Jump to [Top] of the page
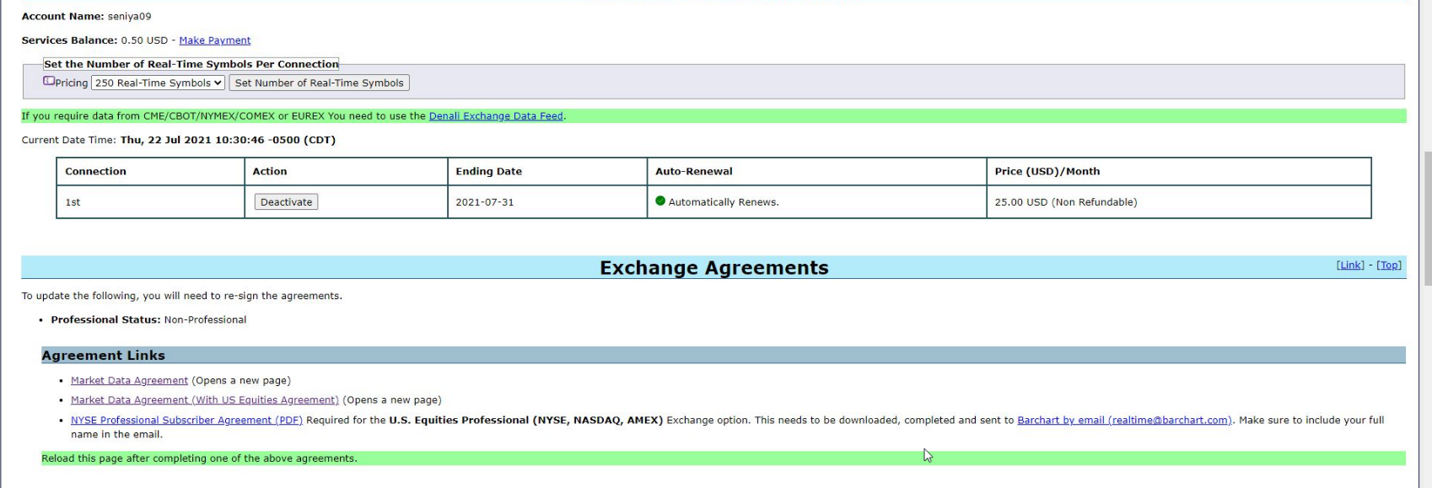This screenshot has height=488, width=1432. click(1389, 265)
